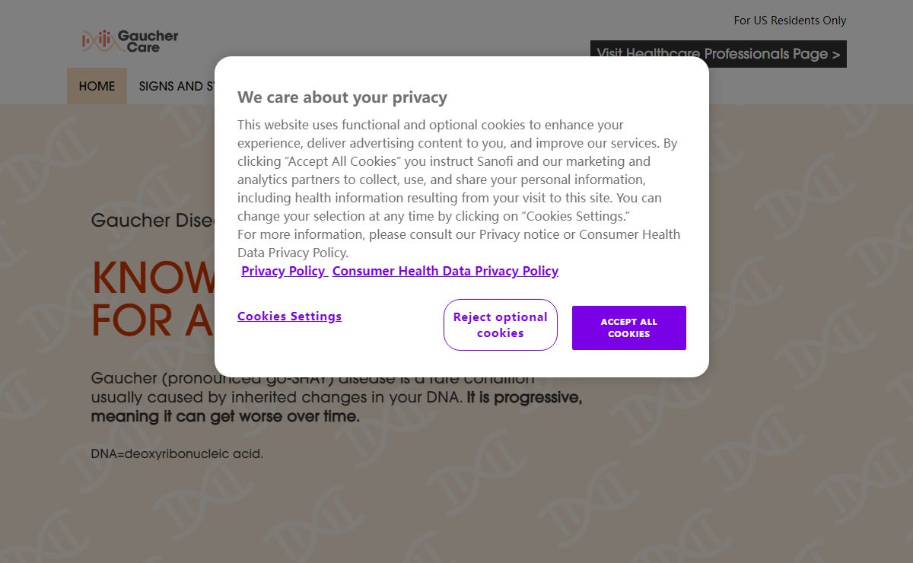Open the SIGNS AND SYMPTOMS navigation tab
Screen dimensions: 913x563
177,86
